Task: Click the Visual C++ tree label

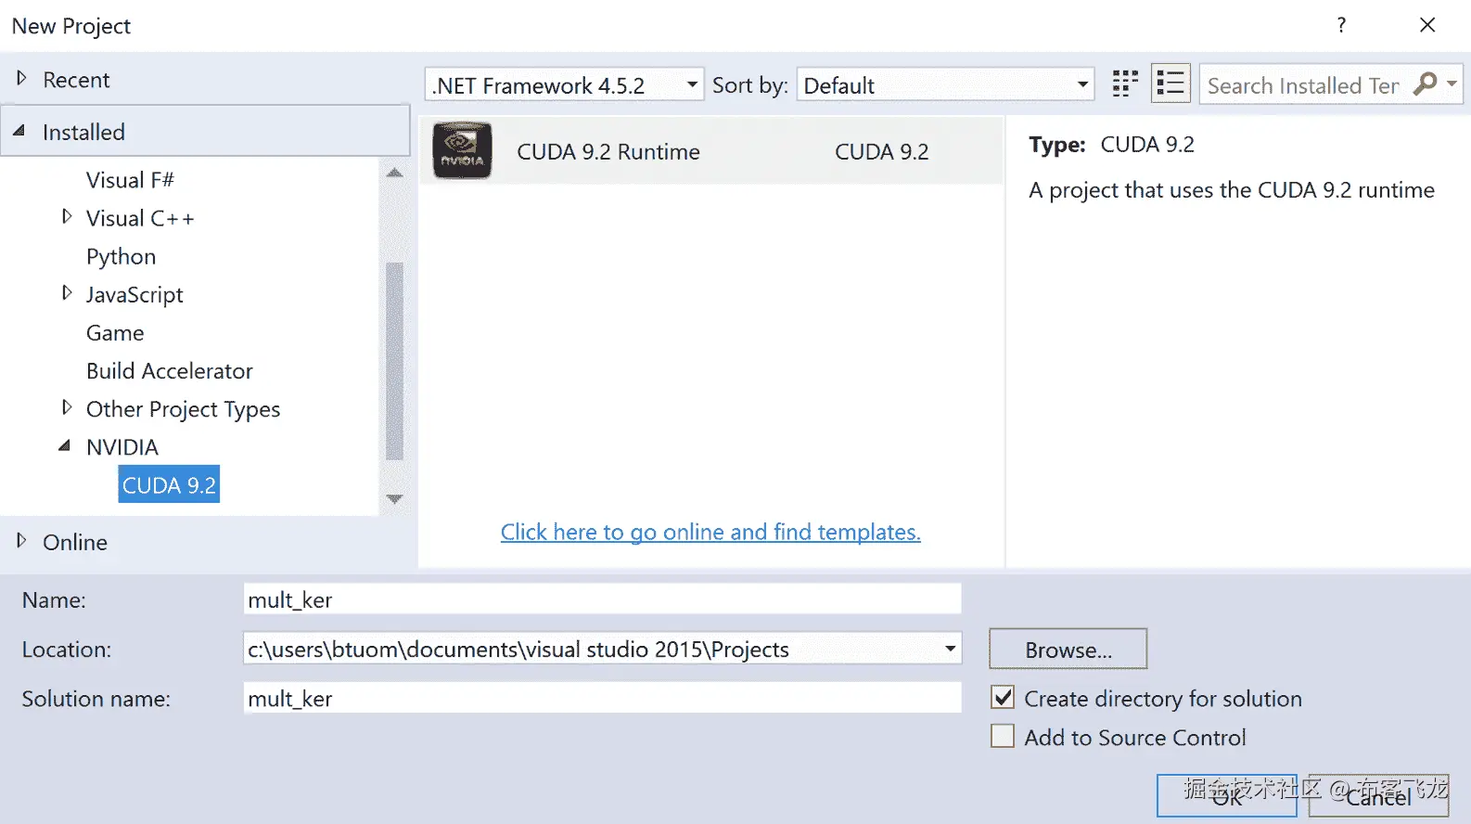Action: point(140,218)
